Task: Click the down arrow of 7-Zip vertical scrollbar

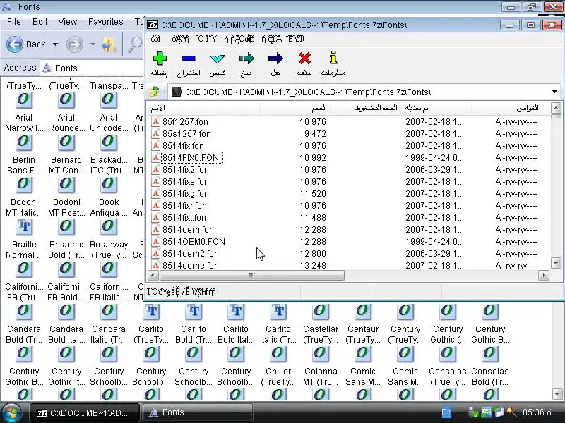Action: click(556, 263)
